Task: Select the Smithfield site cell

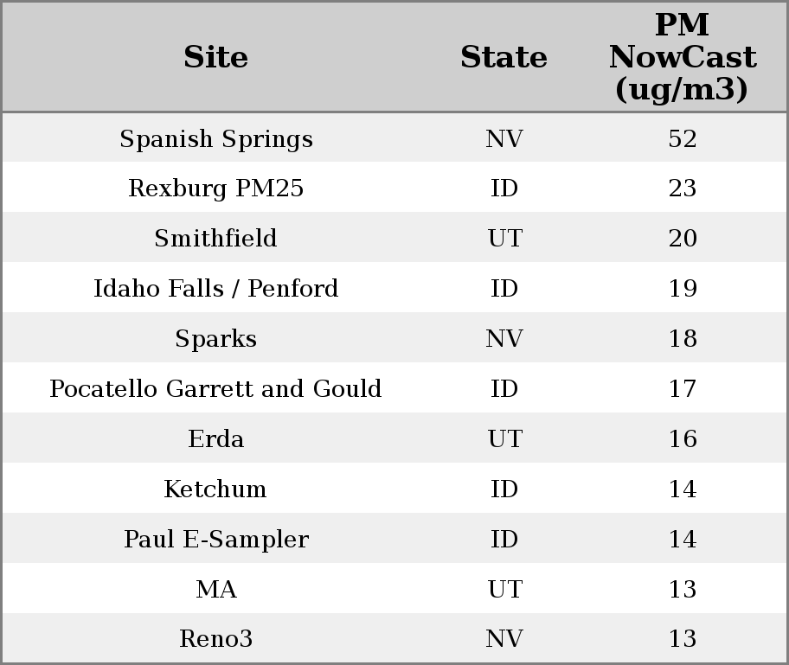Action: [x=215, y=239]
